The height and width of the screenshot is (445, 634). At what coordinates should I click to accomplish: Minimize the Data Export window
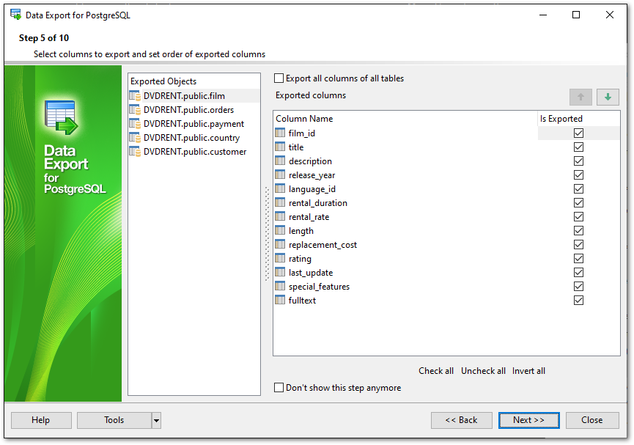(x=543, y=15)
